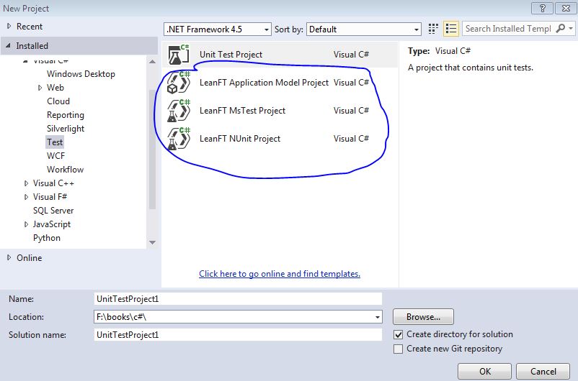Click the OK button
Screen dimensions: 578x381
tap(484, 371)
